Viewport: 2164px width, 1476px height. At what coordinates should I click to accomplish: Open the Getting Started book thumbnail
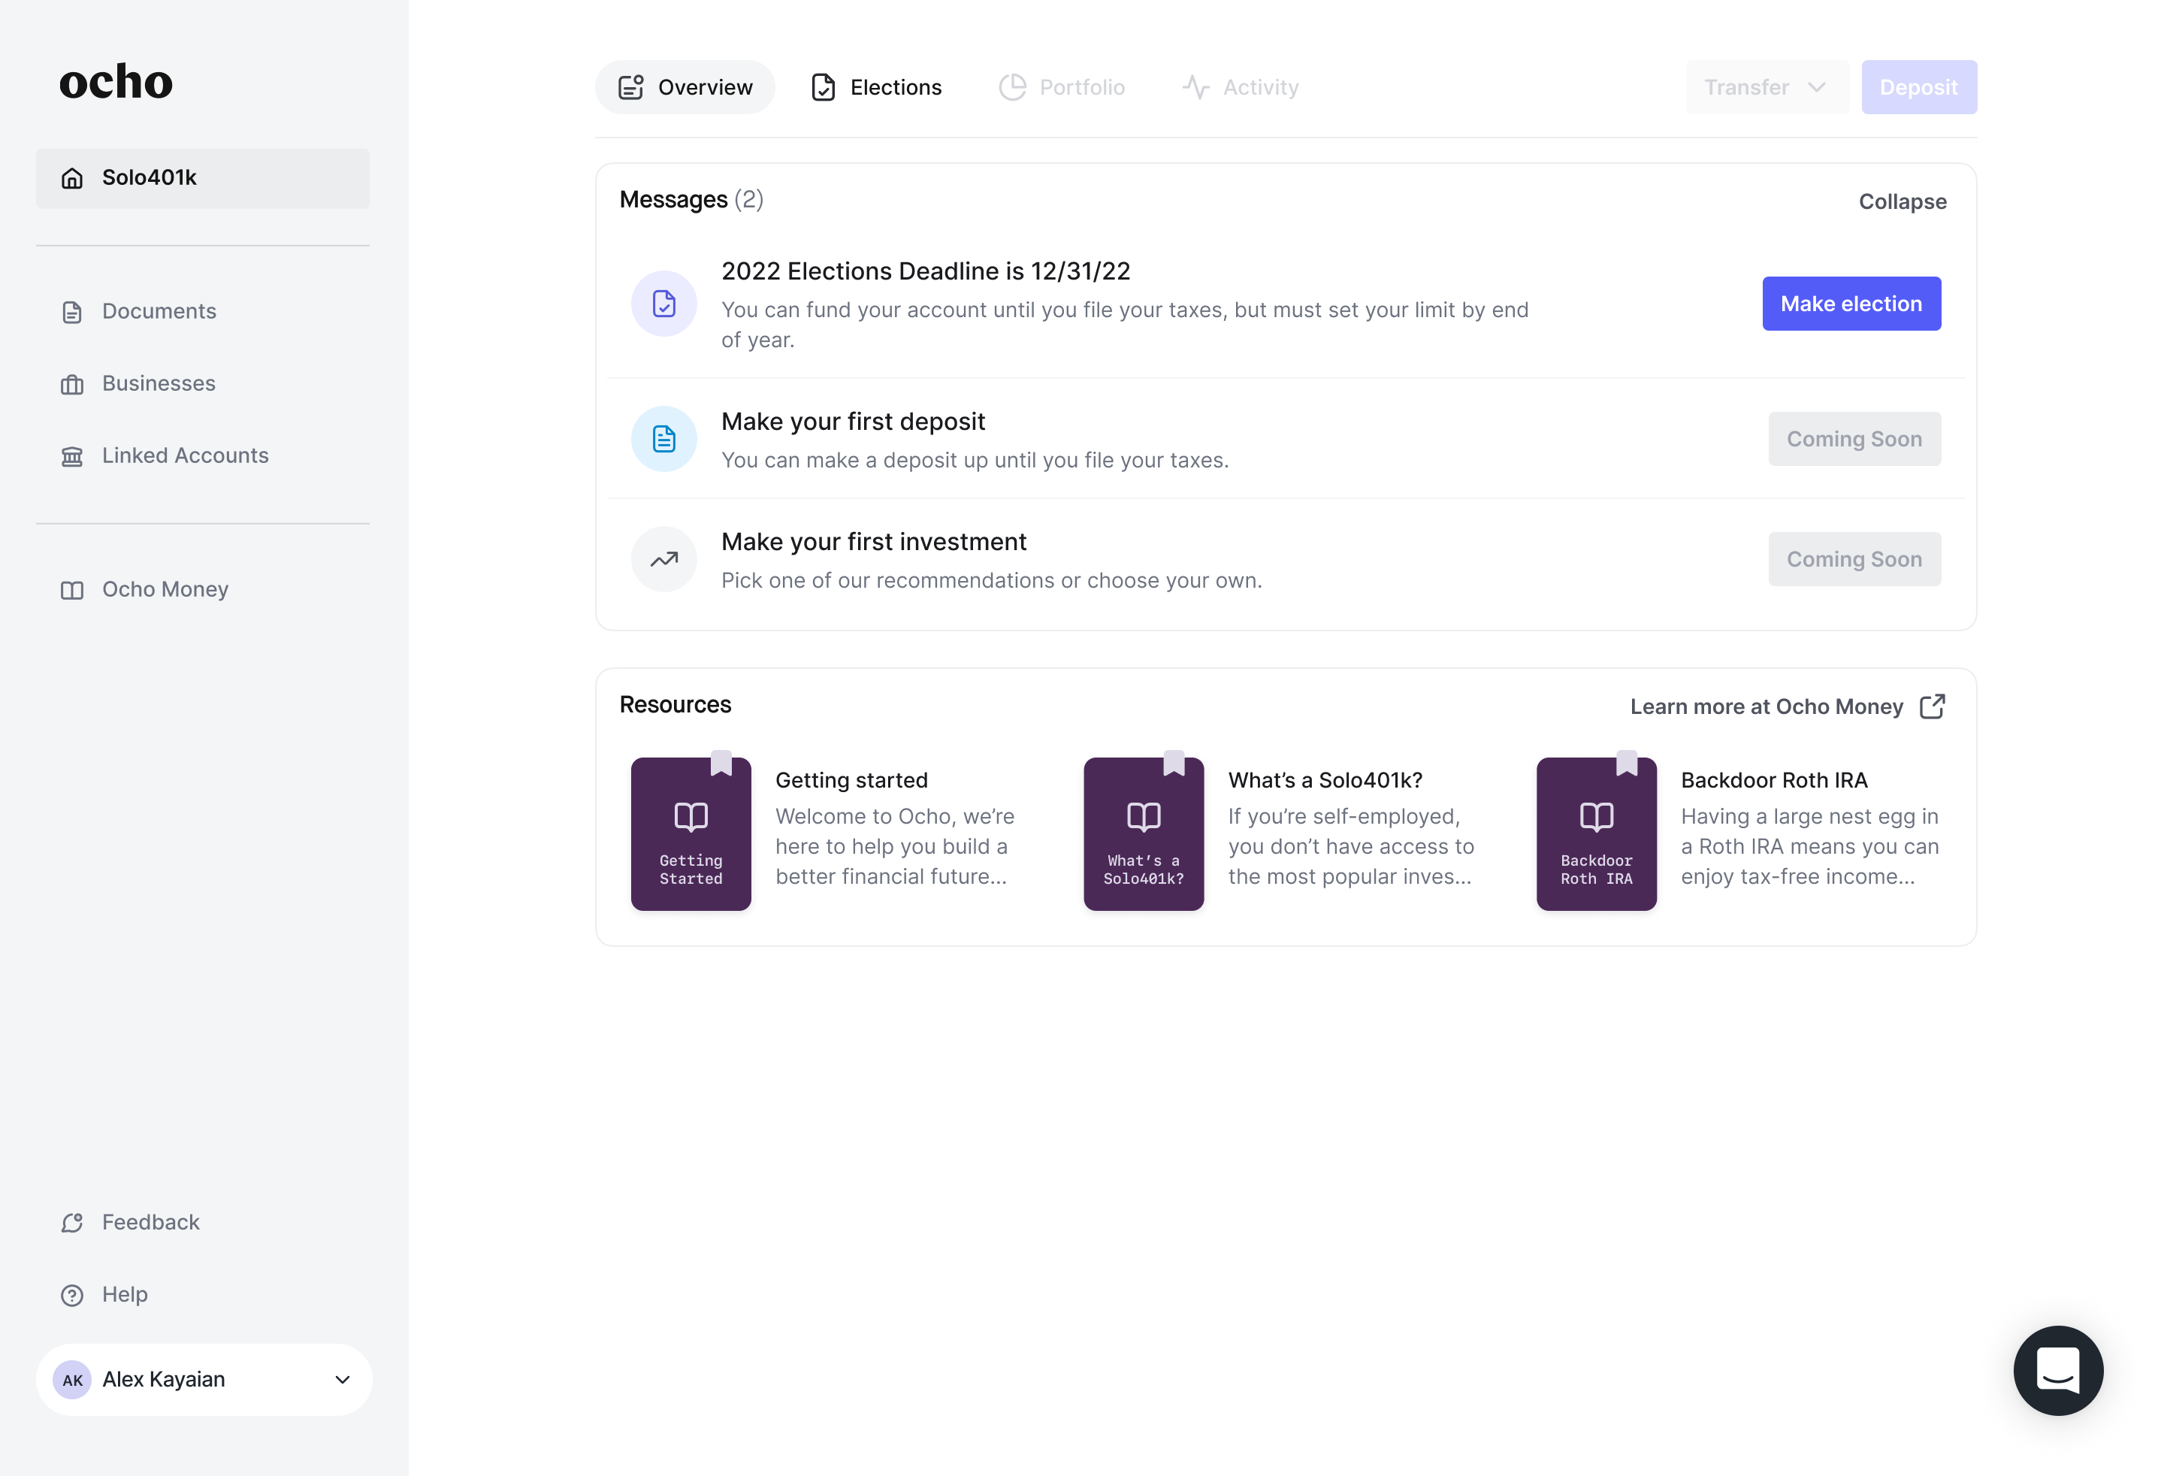click(691, 833)
